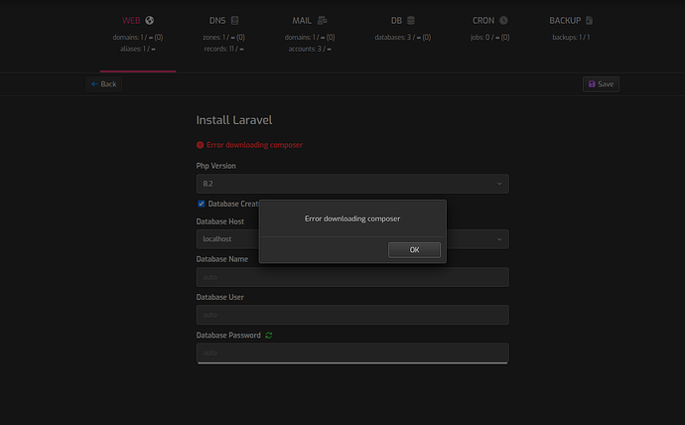
Task: Click 'accounts: 3 / ∞' text
Action: click(310, 49)
